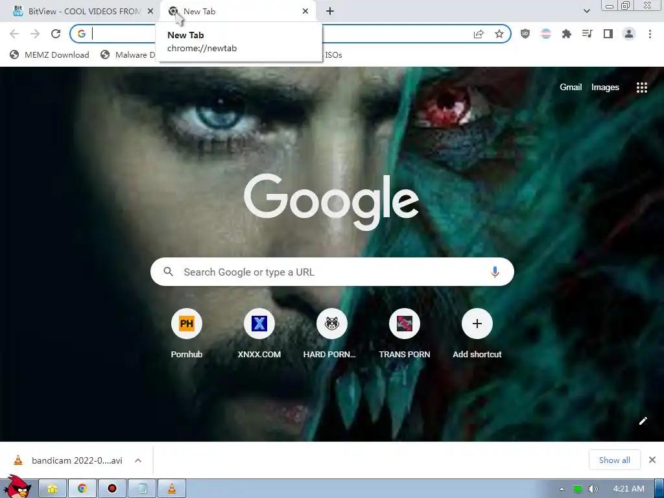Open the Gmail link
664x498 pixels.
571,88
